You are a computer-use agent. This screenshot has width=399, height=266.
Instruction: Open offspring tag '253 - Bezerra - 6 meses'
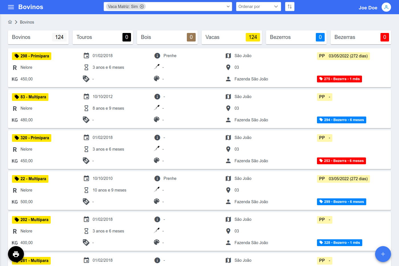(341, 161)
